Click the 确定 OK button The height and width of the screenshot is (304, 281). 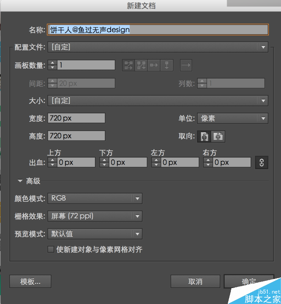tap(249, 281)
